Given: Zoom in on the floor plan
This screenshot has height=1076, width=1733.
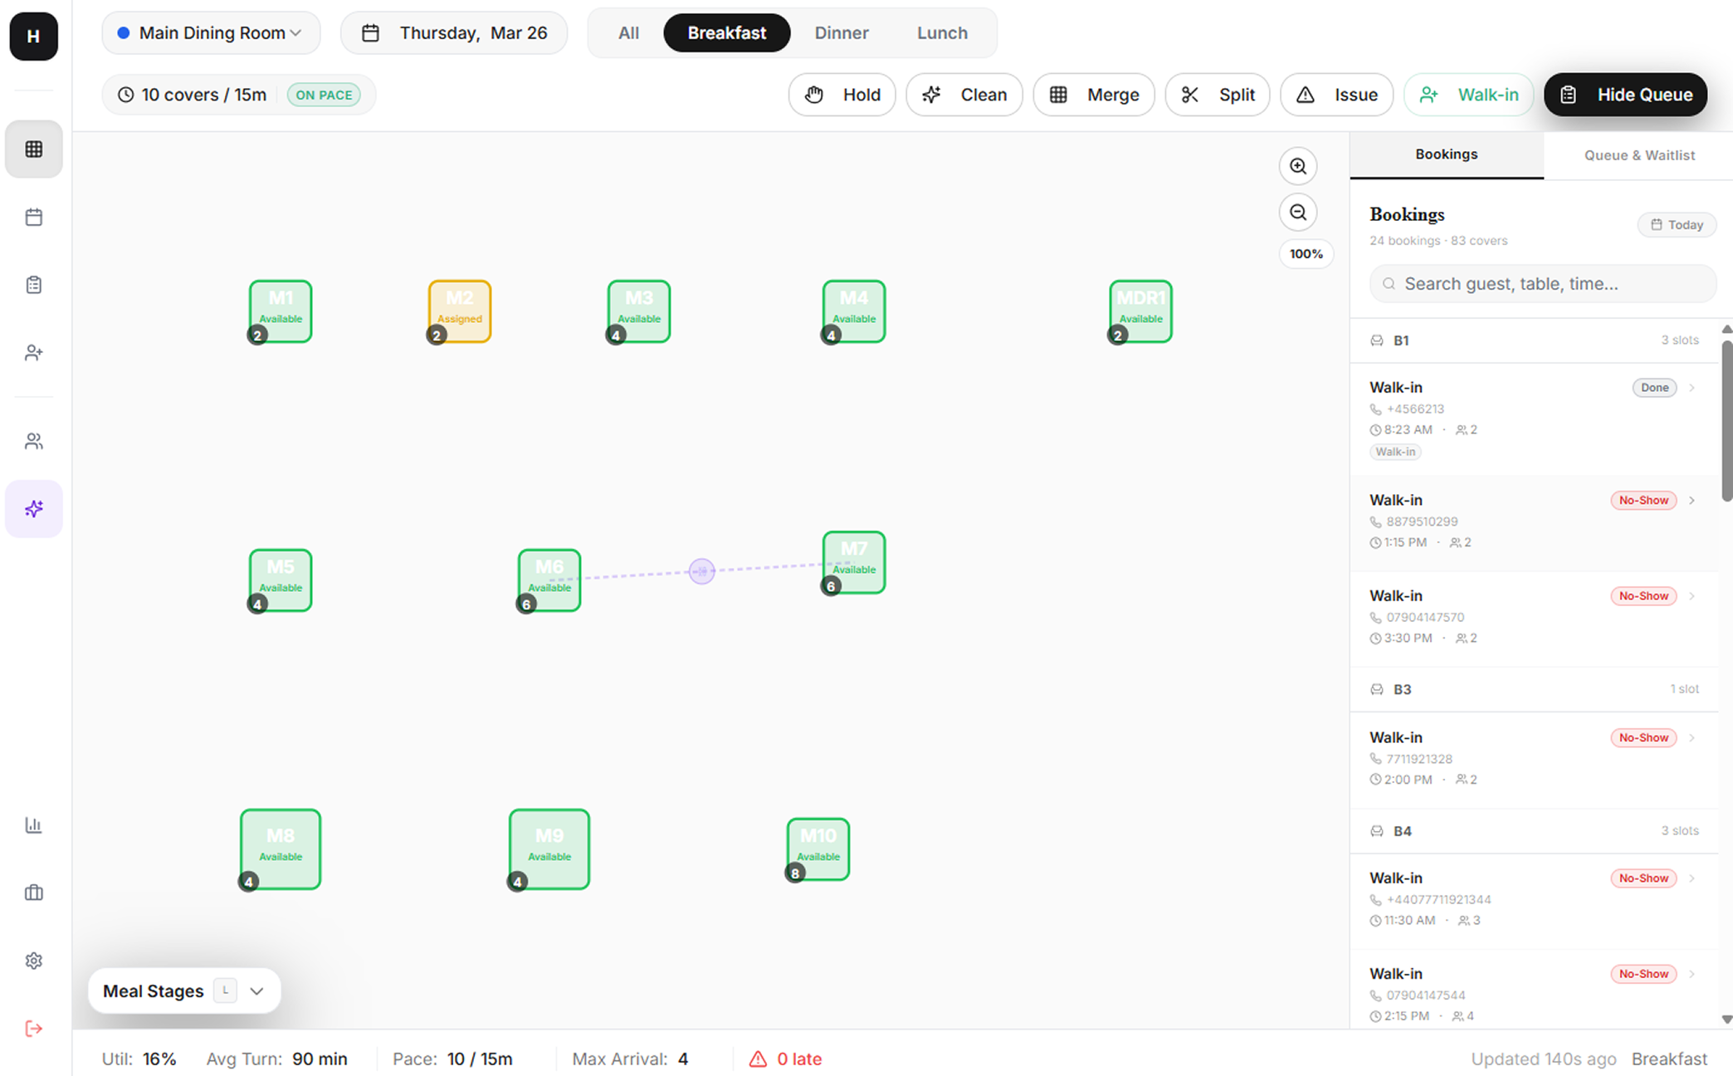Looking at the screenshot, I should (1298, 166).
